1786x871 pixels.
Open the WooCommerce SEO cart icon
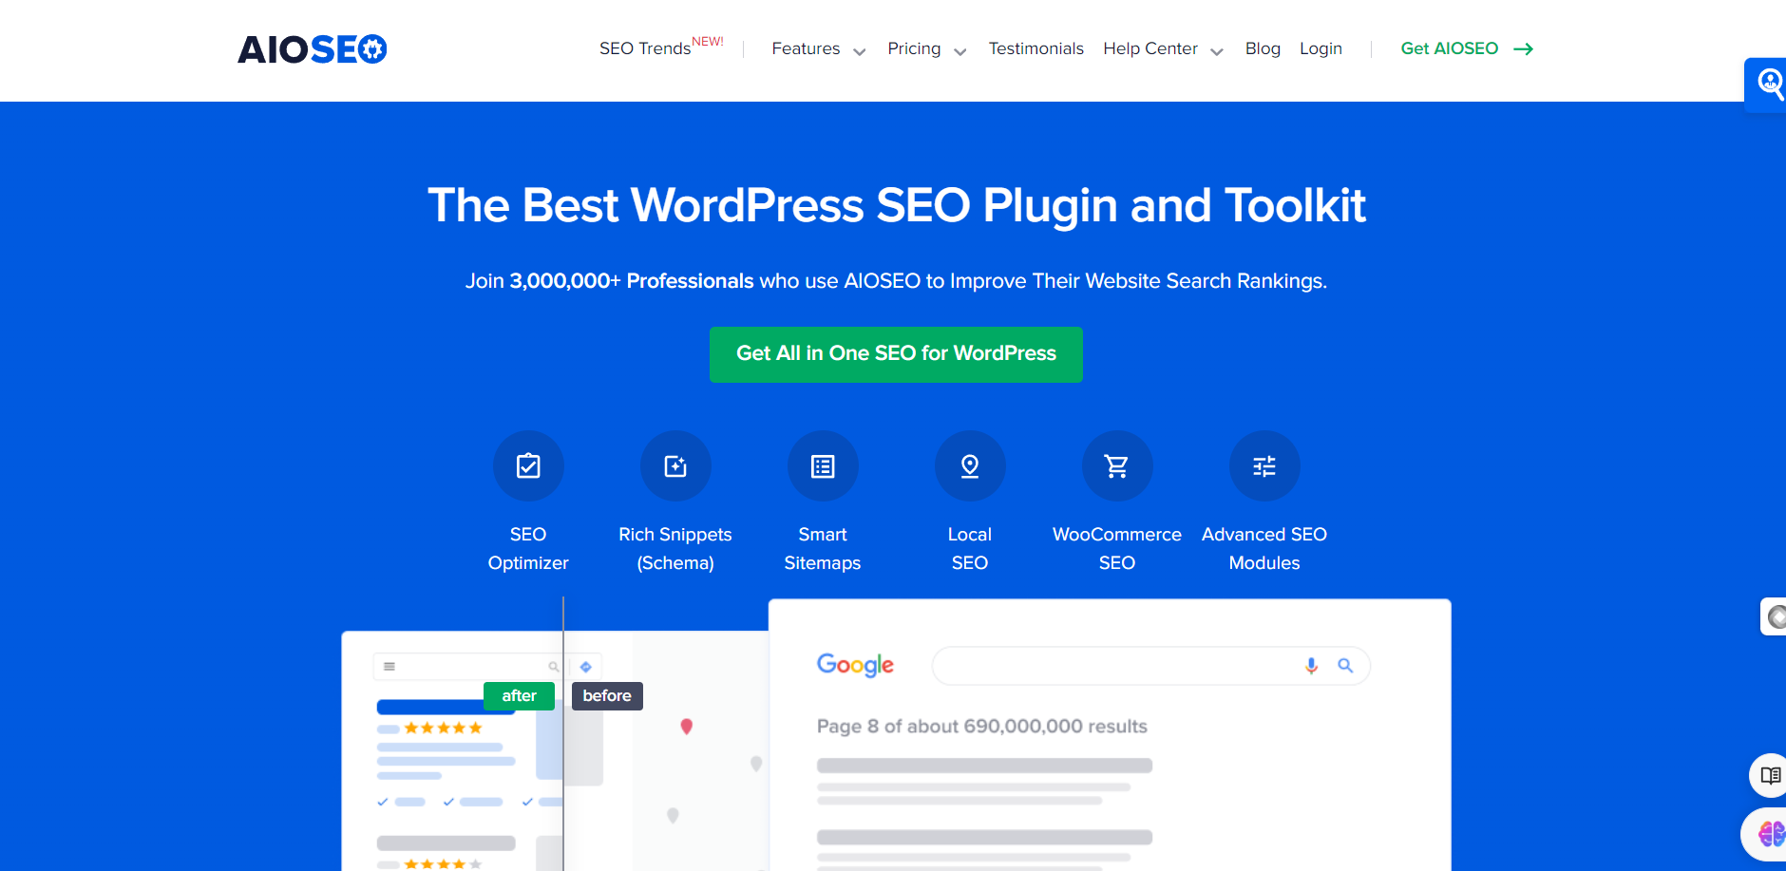tap(1117, 466)
